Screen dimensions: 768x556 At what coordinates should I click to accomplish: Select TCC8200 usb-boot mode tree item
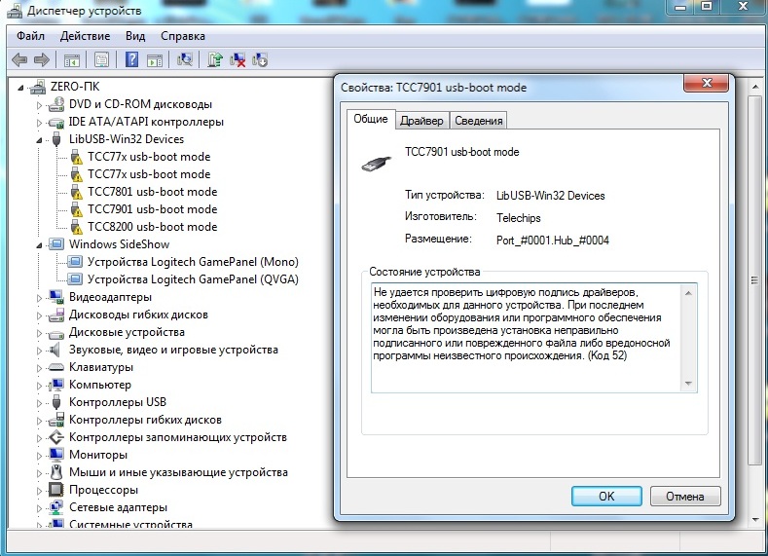point(152,227)
